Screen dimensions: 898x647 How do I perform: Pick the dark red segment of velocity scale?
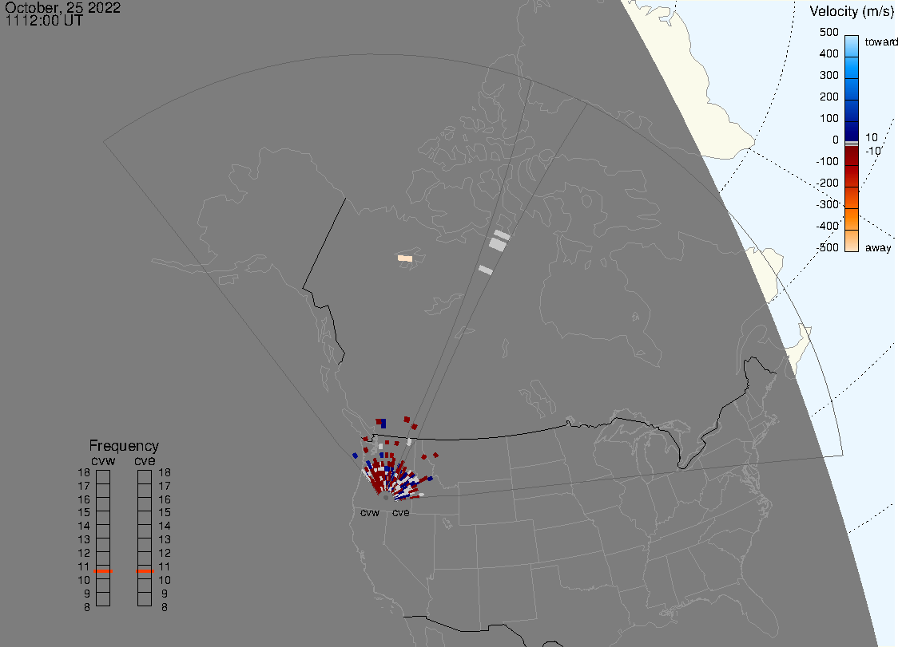[852, 166]
